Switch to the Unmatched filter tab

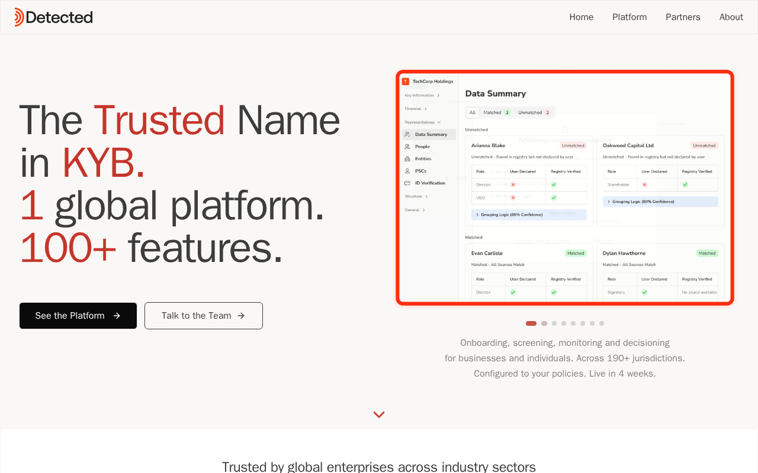534,112
